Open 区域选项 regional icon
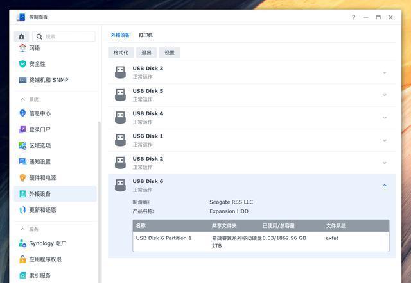 (x=22, y=145)
